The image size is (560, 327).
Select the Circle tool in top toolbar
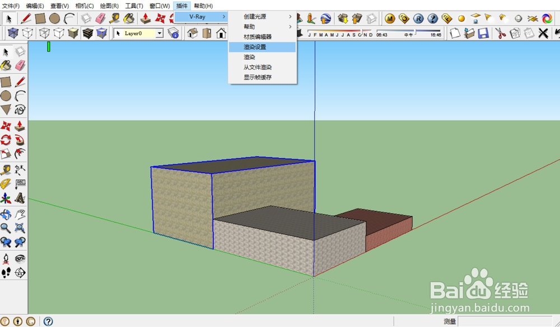(x=54, y=18)
